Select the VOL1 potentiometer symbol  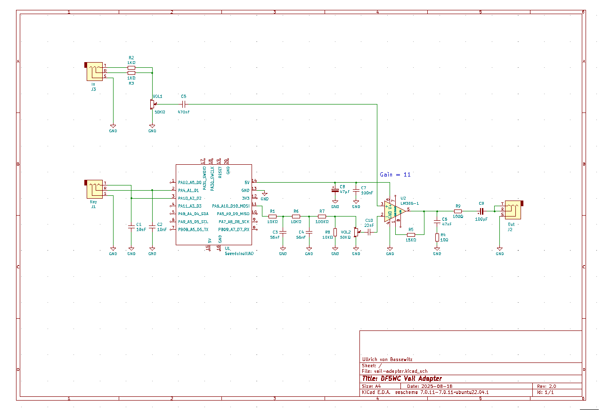[153, 105]
